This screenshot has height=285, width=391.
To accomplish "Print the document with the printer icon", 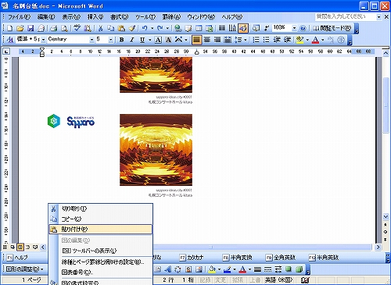I will [54, 28].
